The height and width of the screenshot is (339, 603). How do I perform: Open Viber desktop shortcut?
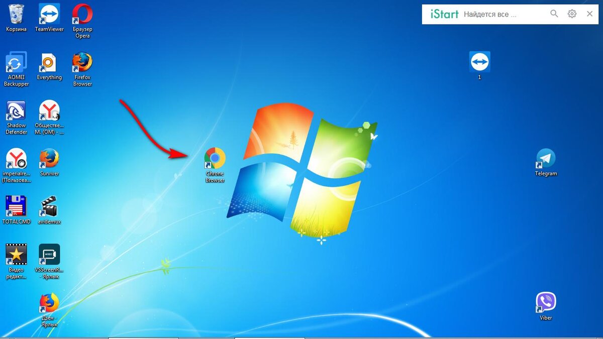pyautogui.click(x=546, y=306)
